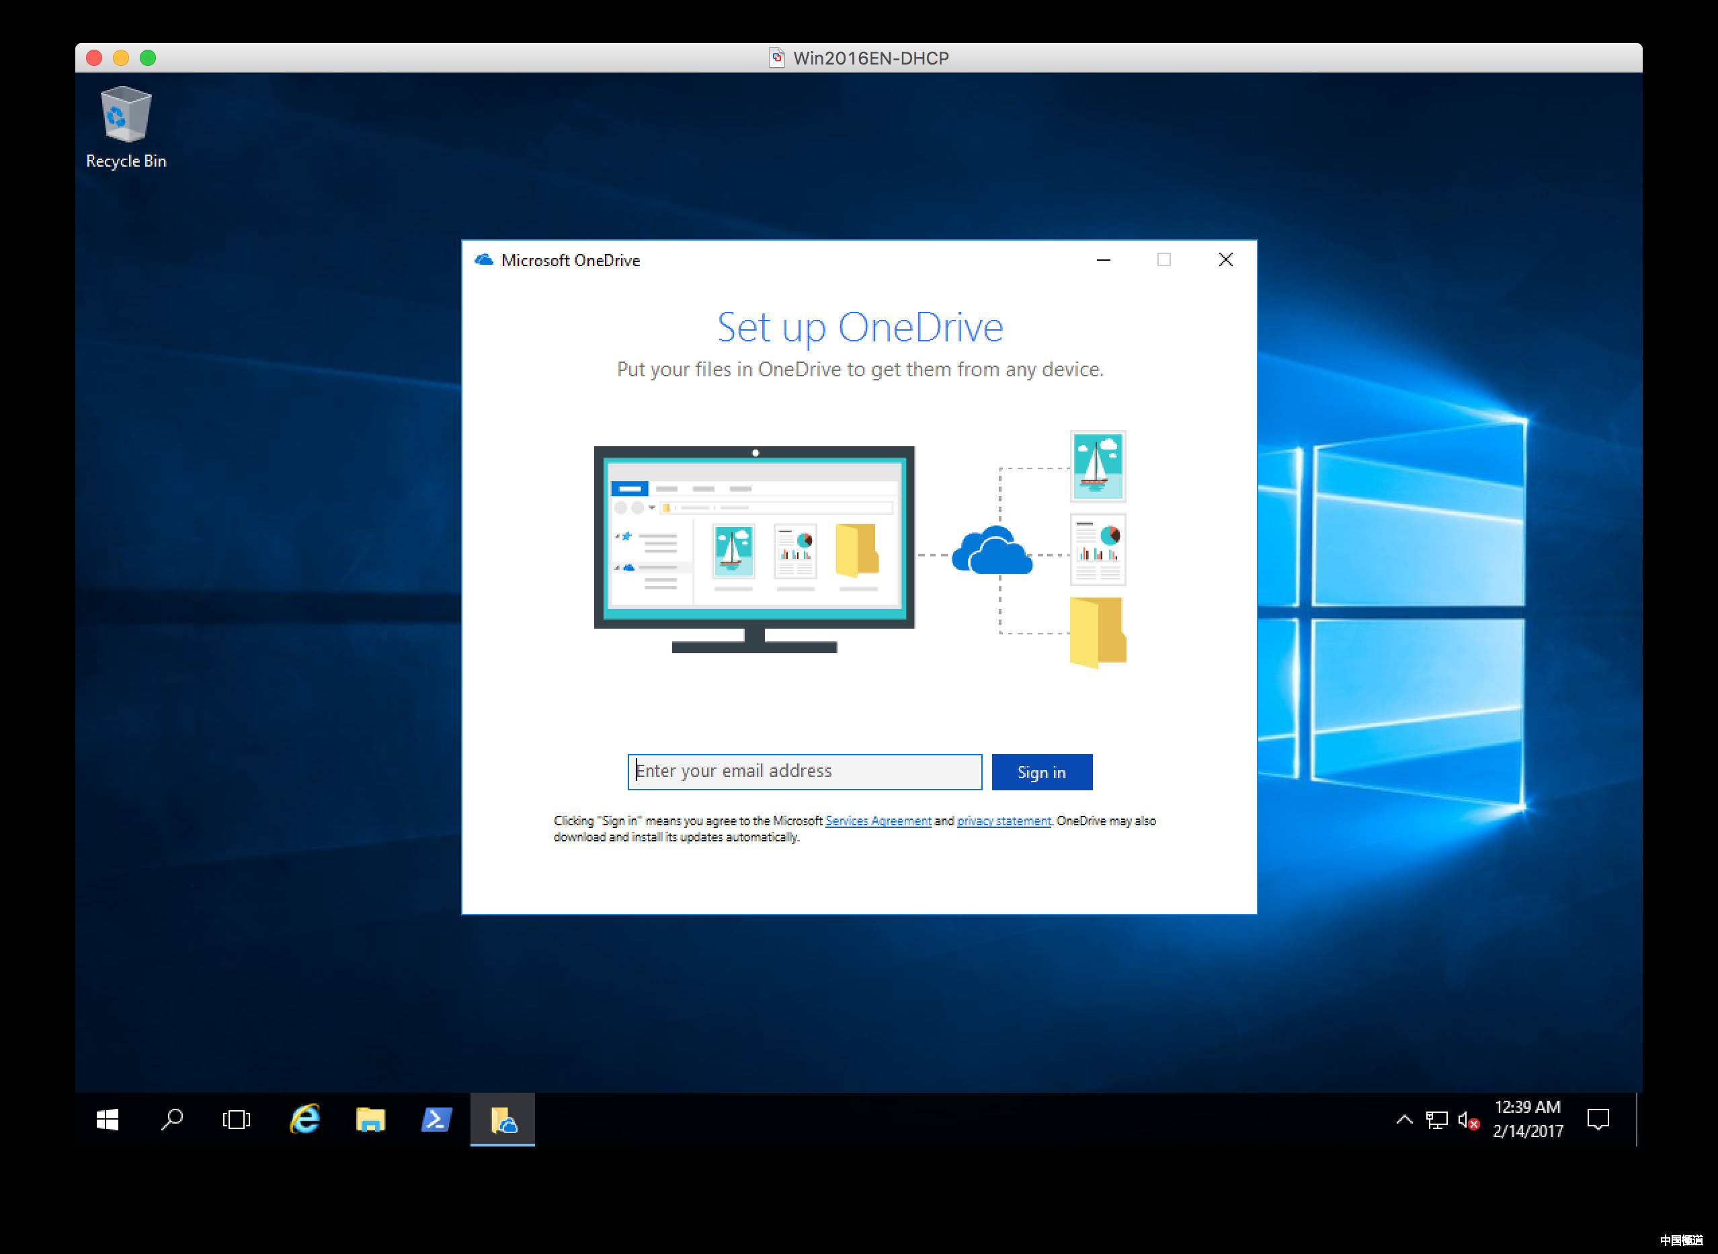Open Task View on taskbar
Image resolution: width=1718 pixels, height=1254 pixels.
click(237, 1120)
